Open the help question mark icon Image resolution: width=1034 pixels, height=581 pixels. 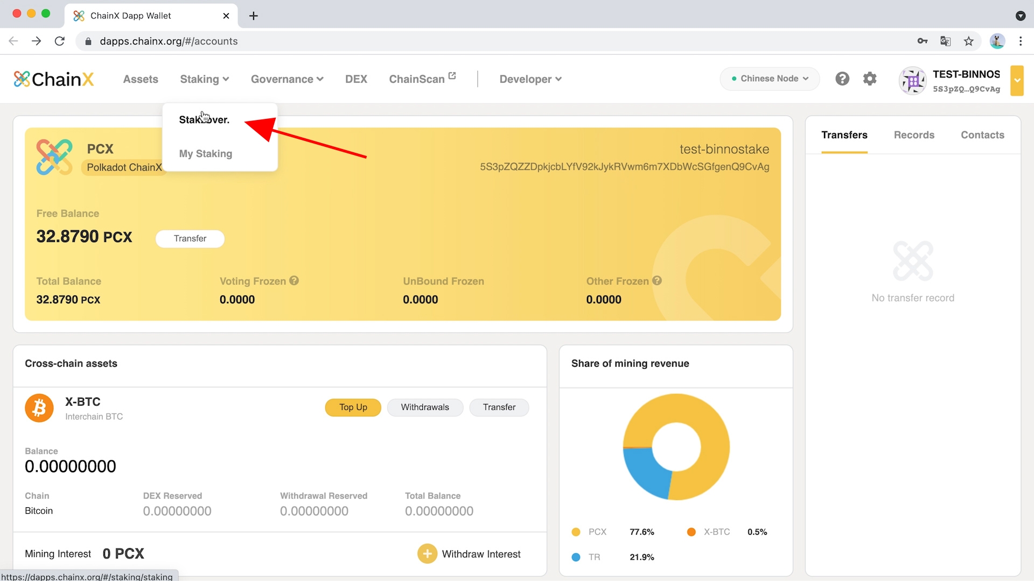tap(842, 79)
